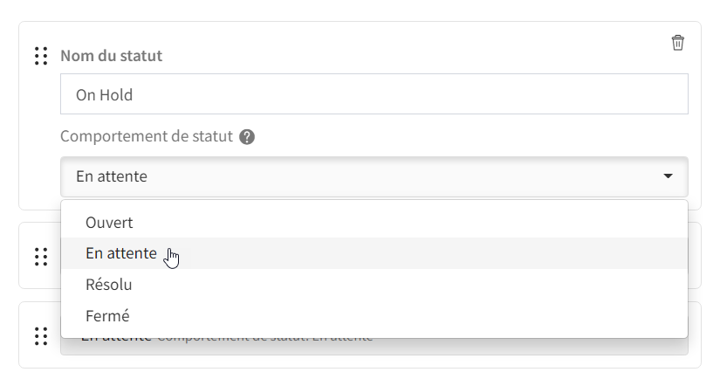Click the bottom status card's drag handle

(41, 336)
